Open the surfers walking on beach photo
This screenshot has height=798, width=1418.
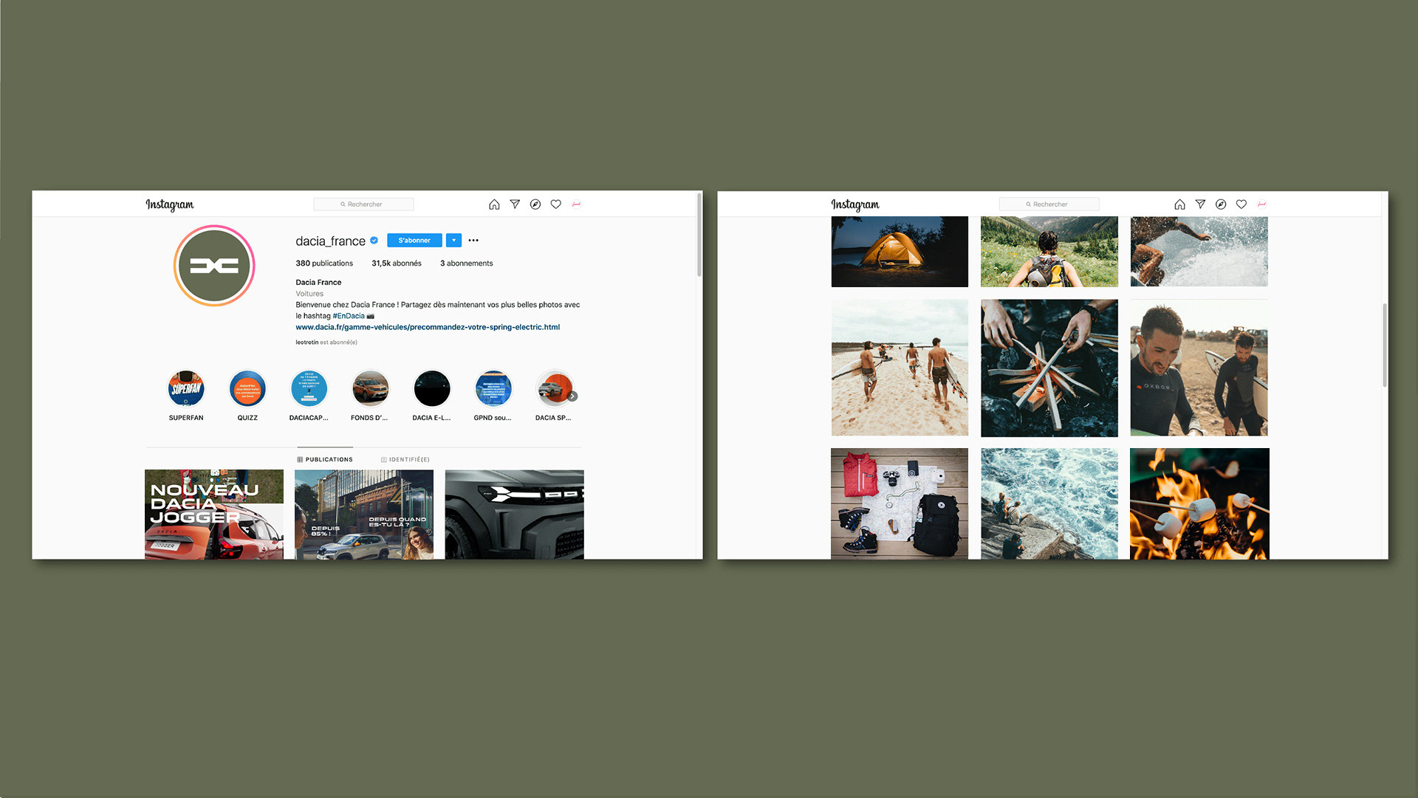click(900, 368)
